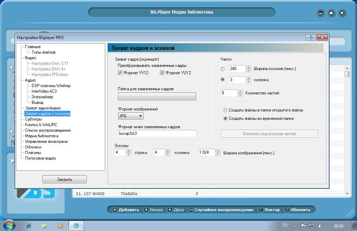Click the dialog help question-mark button
Viewport: 357px width, 231px height.
coord(311,37)
